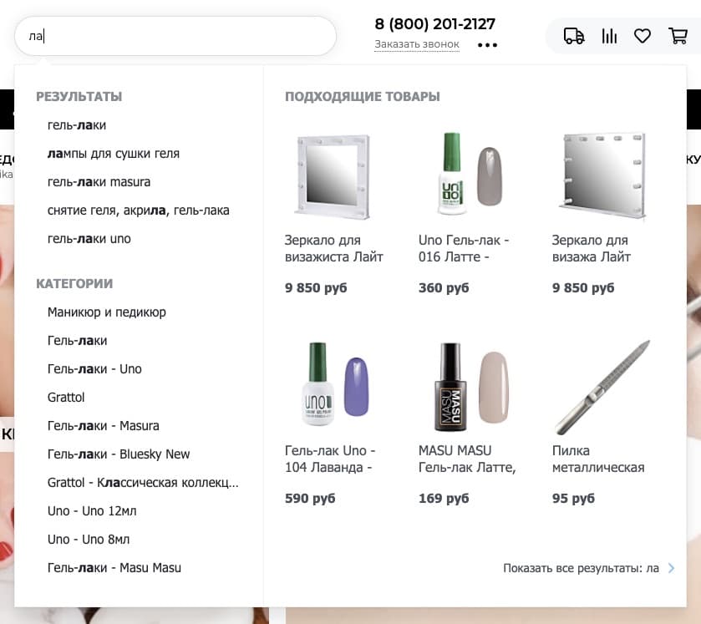Open category Маникюр и педикюр
Image resolution: width=701 pixels, height=624 pixels.
click(107, 312)
